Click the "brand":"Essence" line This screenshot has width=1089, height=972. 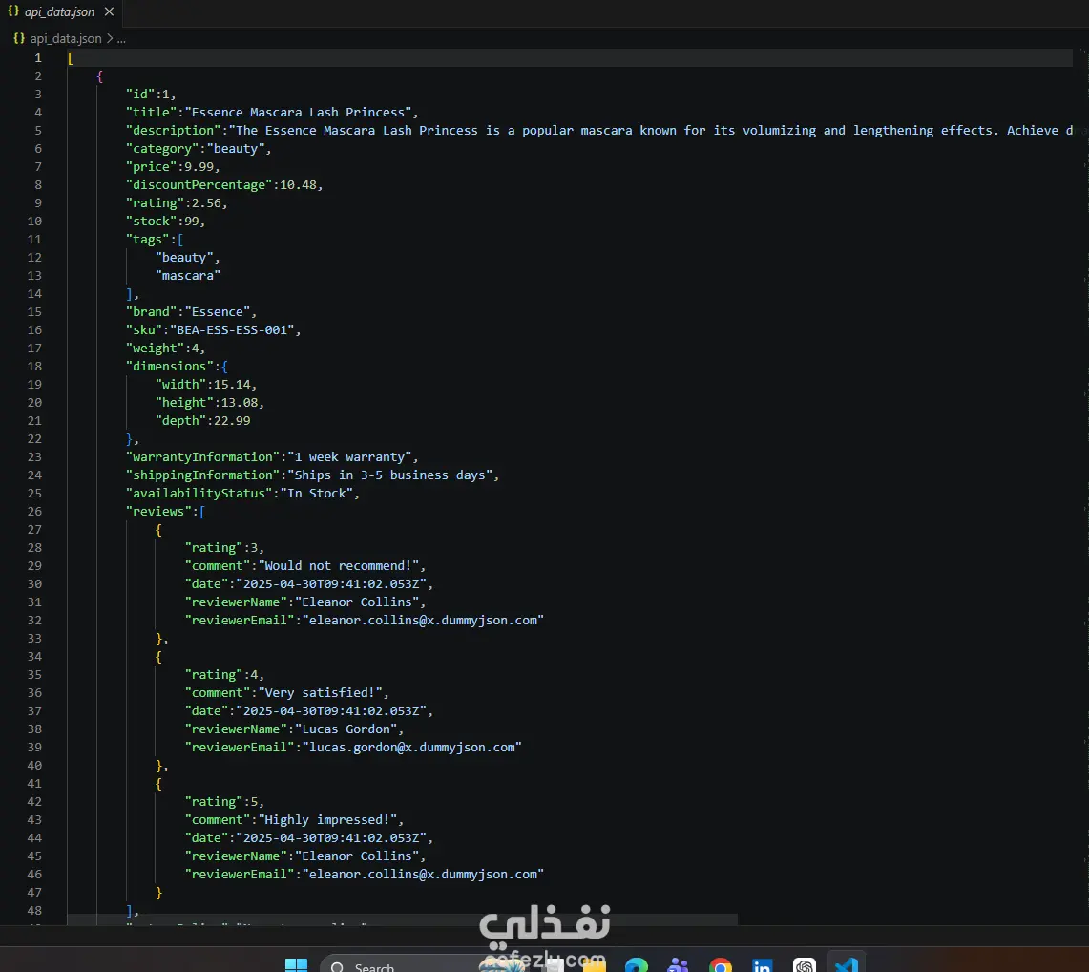(x=191, y=312)
